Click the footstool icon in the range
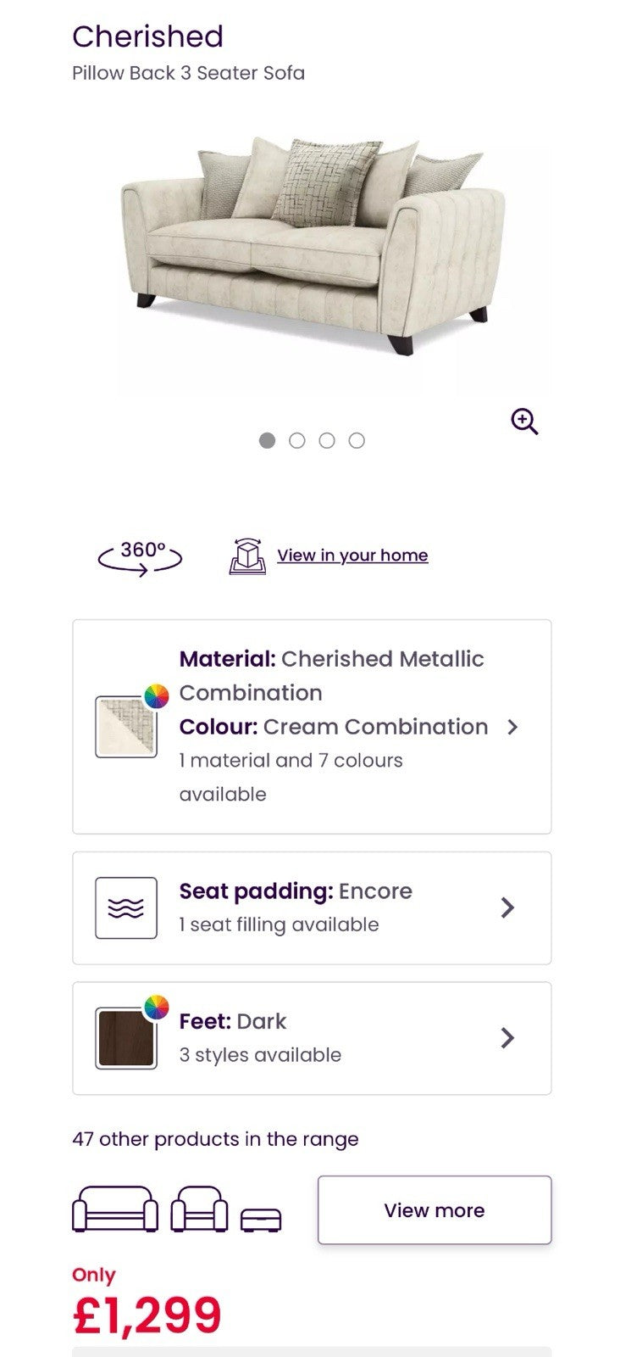 pyautogui.click(x=261, y=1220)
